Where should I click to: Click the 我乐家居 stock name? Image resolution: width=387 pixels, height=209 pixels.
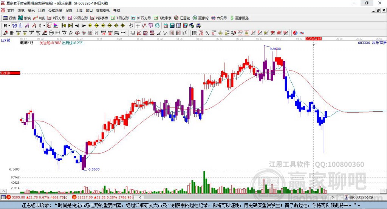pyautogui.click(x=379, y=43)
